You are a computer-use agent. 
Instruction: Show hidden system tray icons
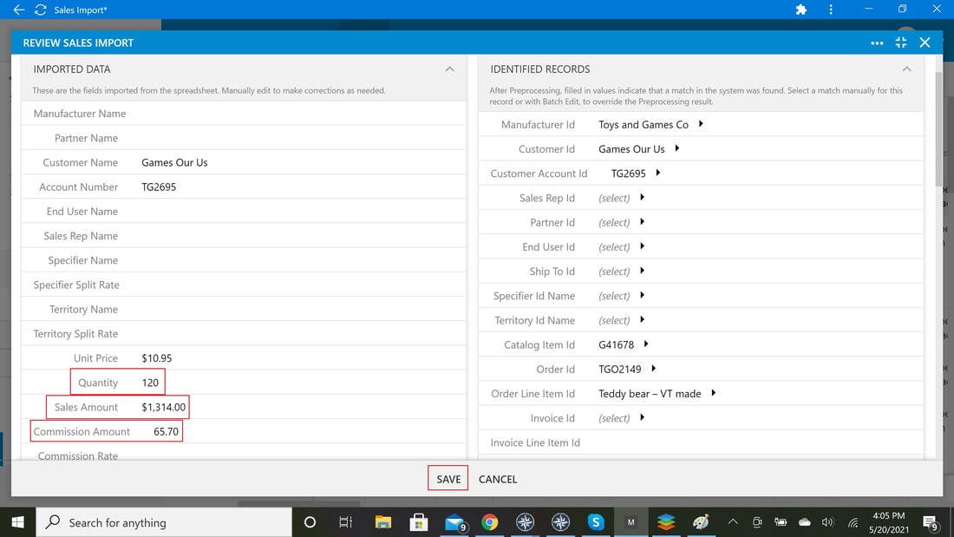coord(733,521)
